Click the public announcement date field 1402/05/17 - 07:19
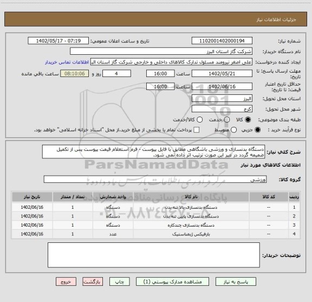The width and height of the screenshot is (312, 302). pos(58,41)
